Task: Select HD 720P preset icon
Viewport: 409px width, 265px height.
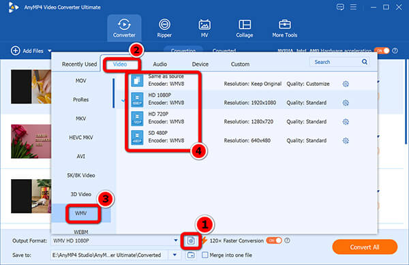Action: point(137,119)
